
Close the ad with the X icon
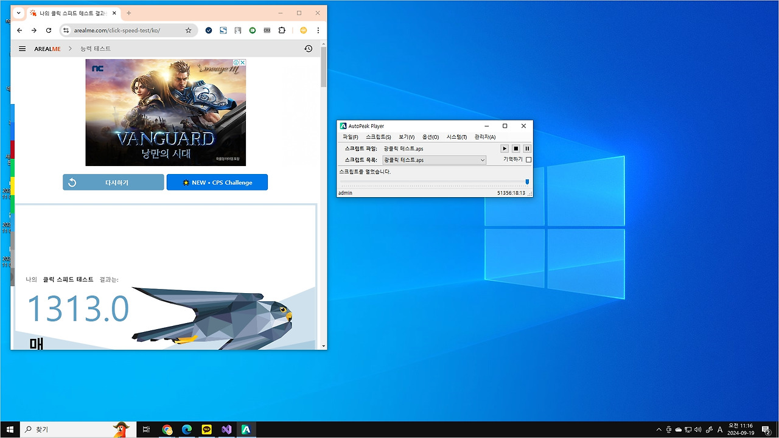pos(242,63)
